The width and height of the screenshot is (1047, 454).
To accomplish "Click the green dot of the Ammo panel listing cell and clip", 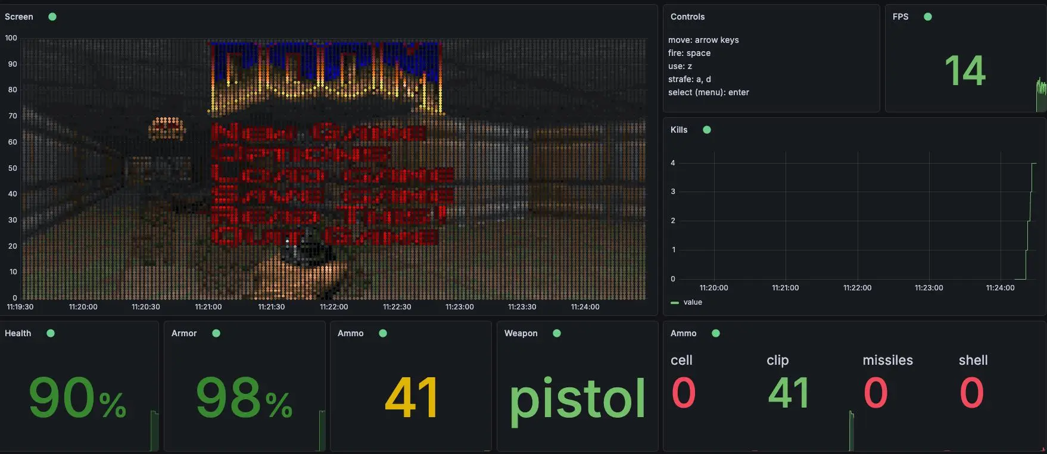I will click(x=716, y=333).
